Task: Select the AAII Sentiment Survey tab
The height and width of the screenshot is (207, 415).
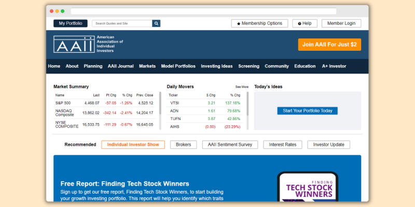Action: [230, 145]
